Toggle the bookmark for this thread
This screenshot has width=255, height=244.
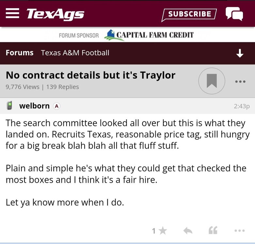pyautogui.click(x=212, y=81)
